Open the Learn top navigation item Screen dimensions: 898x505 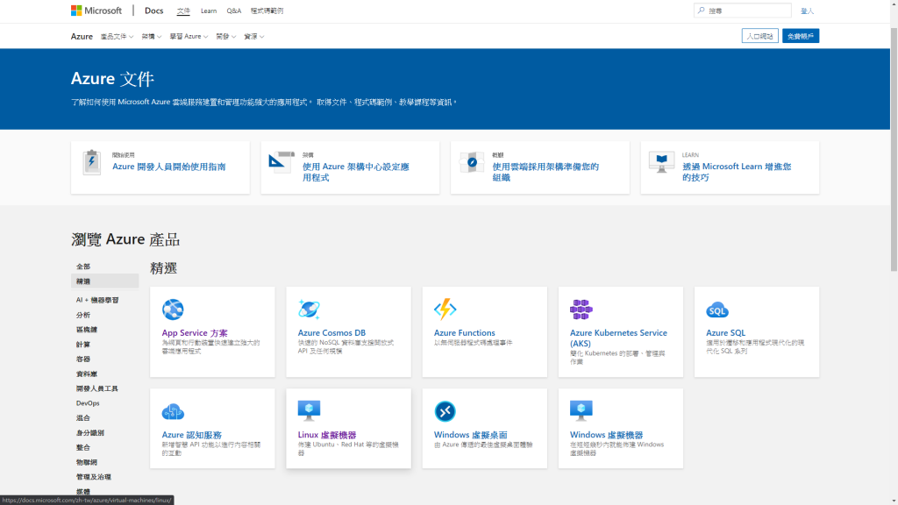coord(209,11)
